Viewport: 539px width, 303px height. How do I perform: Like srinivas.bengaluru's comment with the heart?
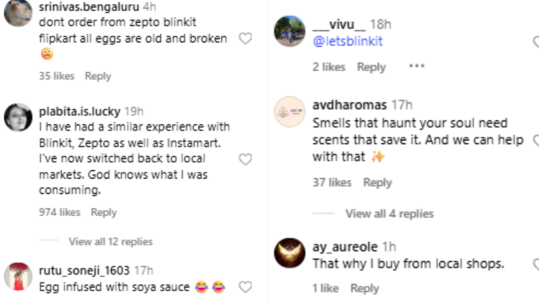coord(246,39)
